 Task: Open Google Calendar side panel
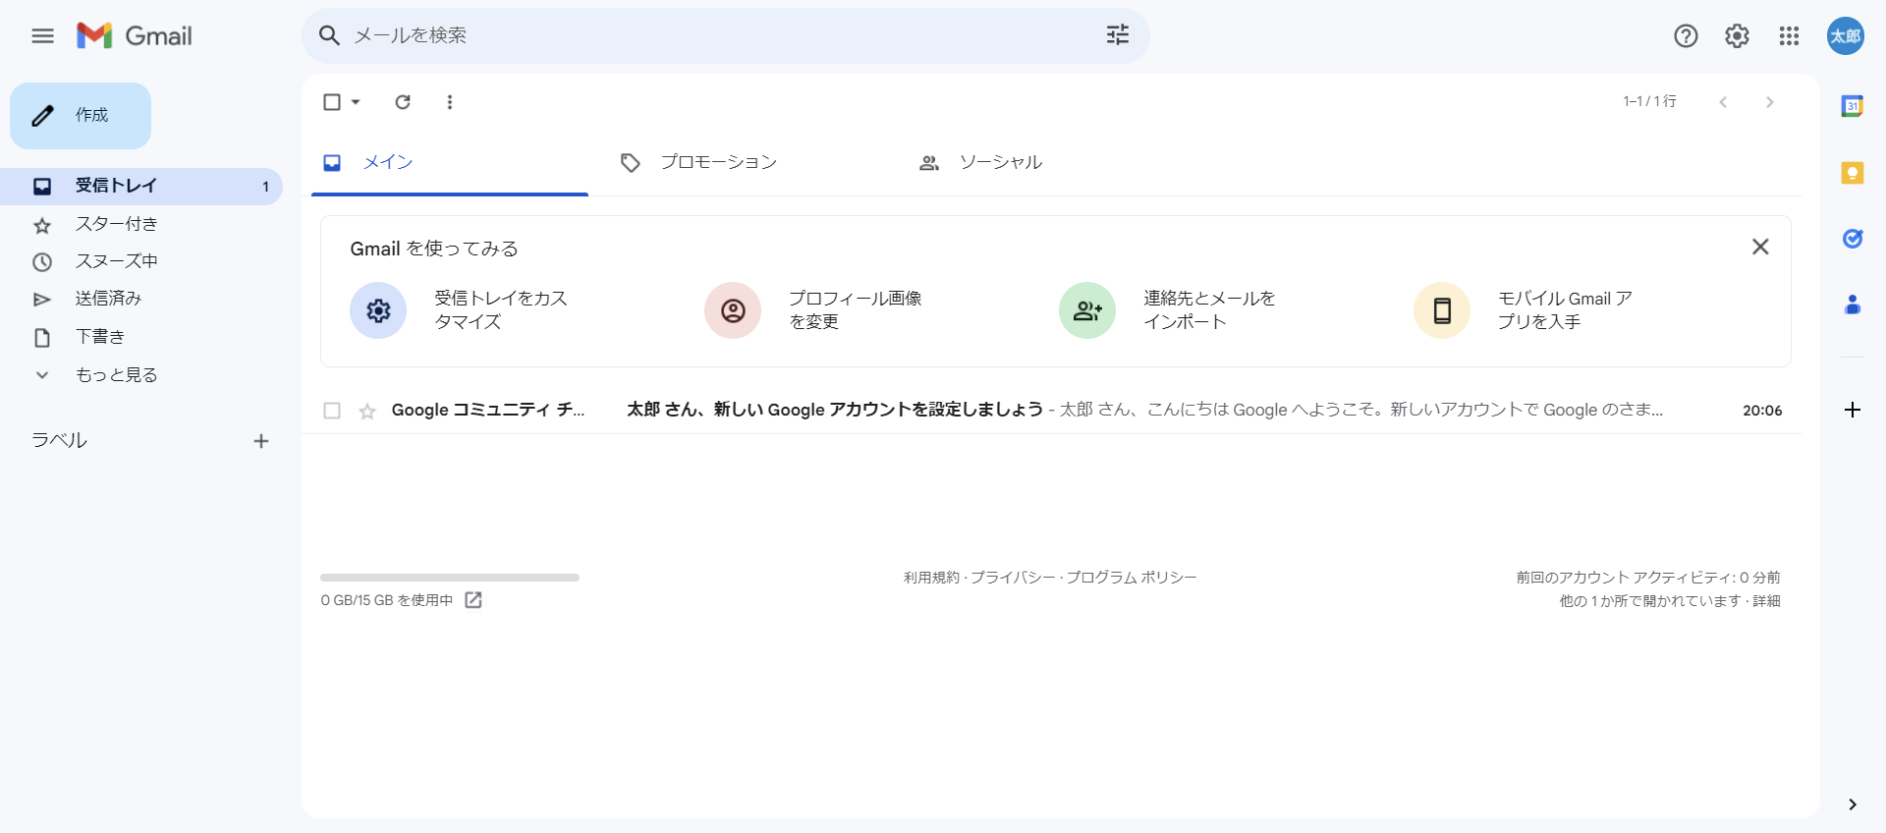click(x=1852, y=106)
